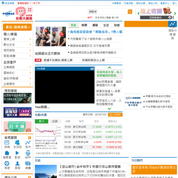Click the orange 產品/服務總覽 button

(x=17, y=27)
